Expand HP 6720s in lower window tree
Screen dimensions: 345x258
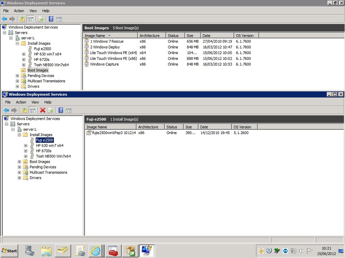[26, 151]
